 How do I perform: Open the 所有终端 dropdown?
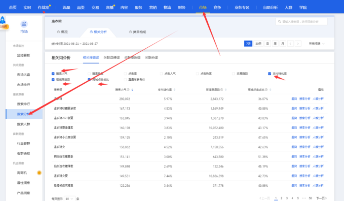pos(317,43)
